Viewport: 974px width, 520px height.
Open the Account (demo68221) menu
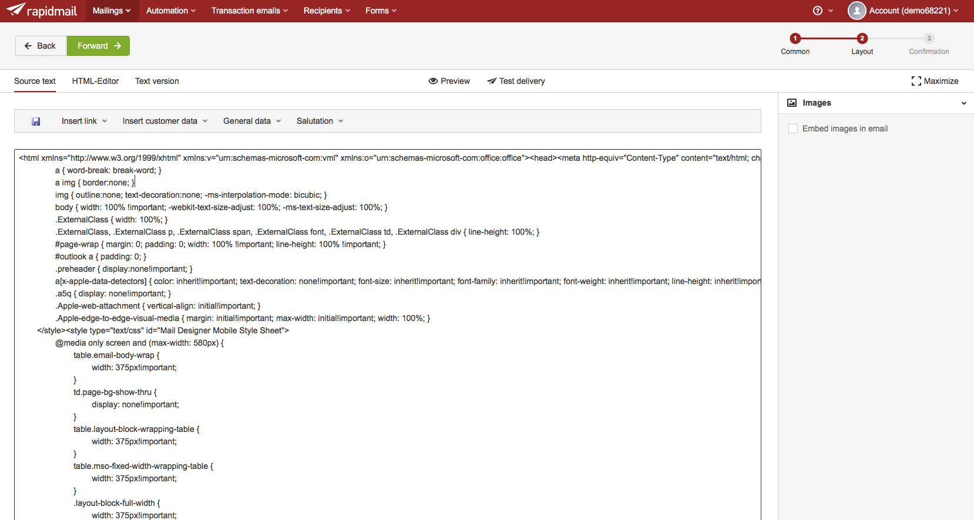click(x=913, y=11)
